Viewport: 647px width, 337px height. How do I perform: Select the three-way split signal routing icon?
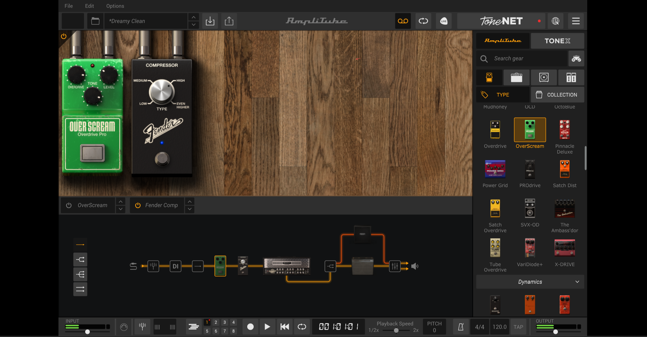click(x=80, y=274)
